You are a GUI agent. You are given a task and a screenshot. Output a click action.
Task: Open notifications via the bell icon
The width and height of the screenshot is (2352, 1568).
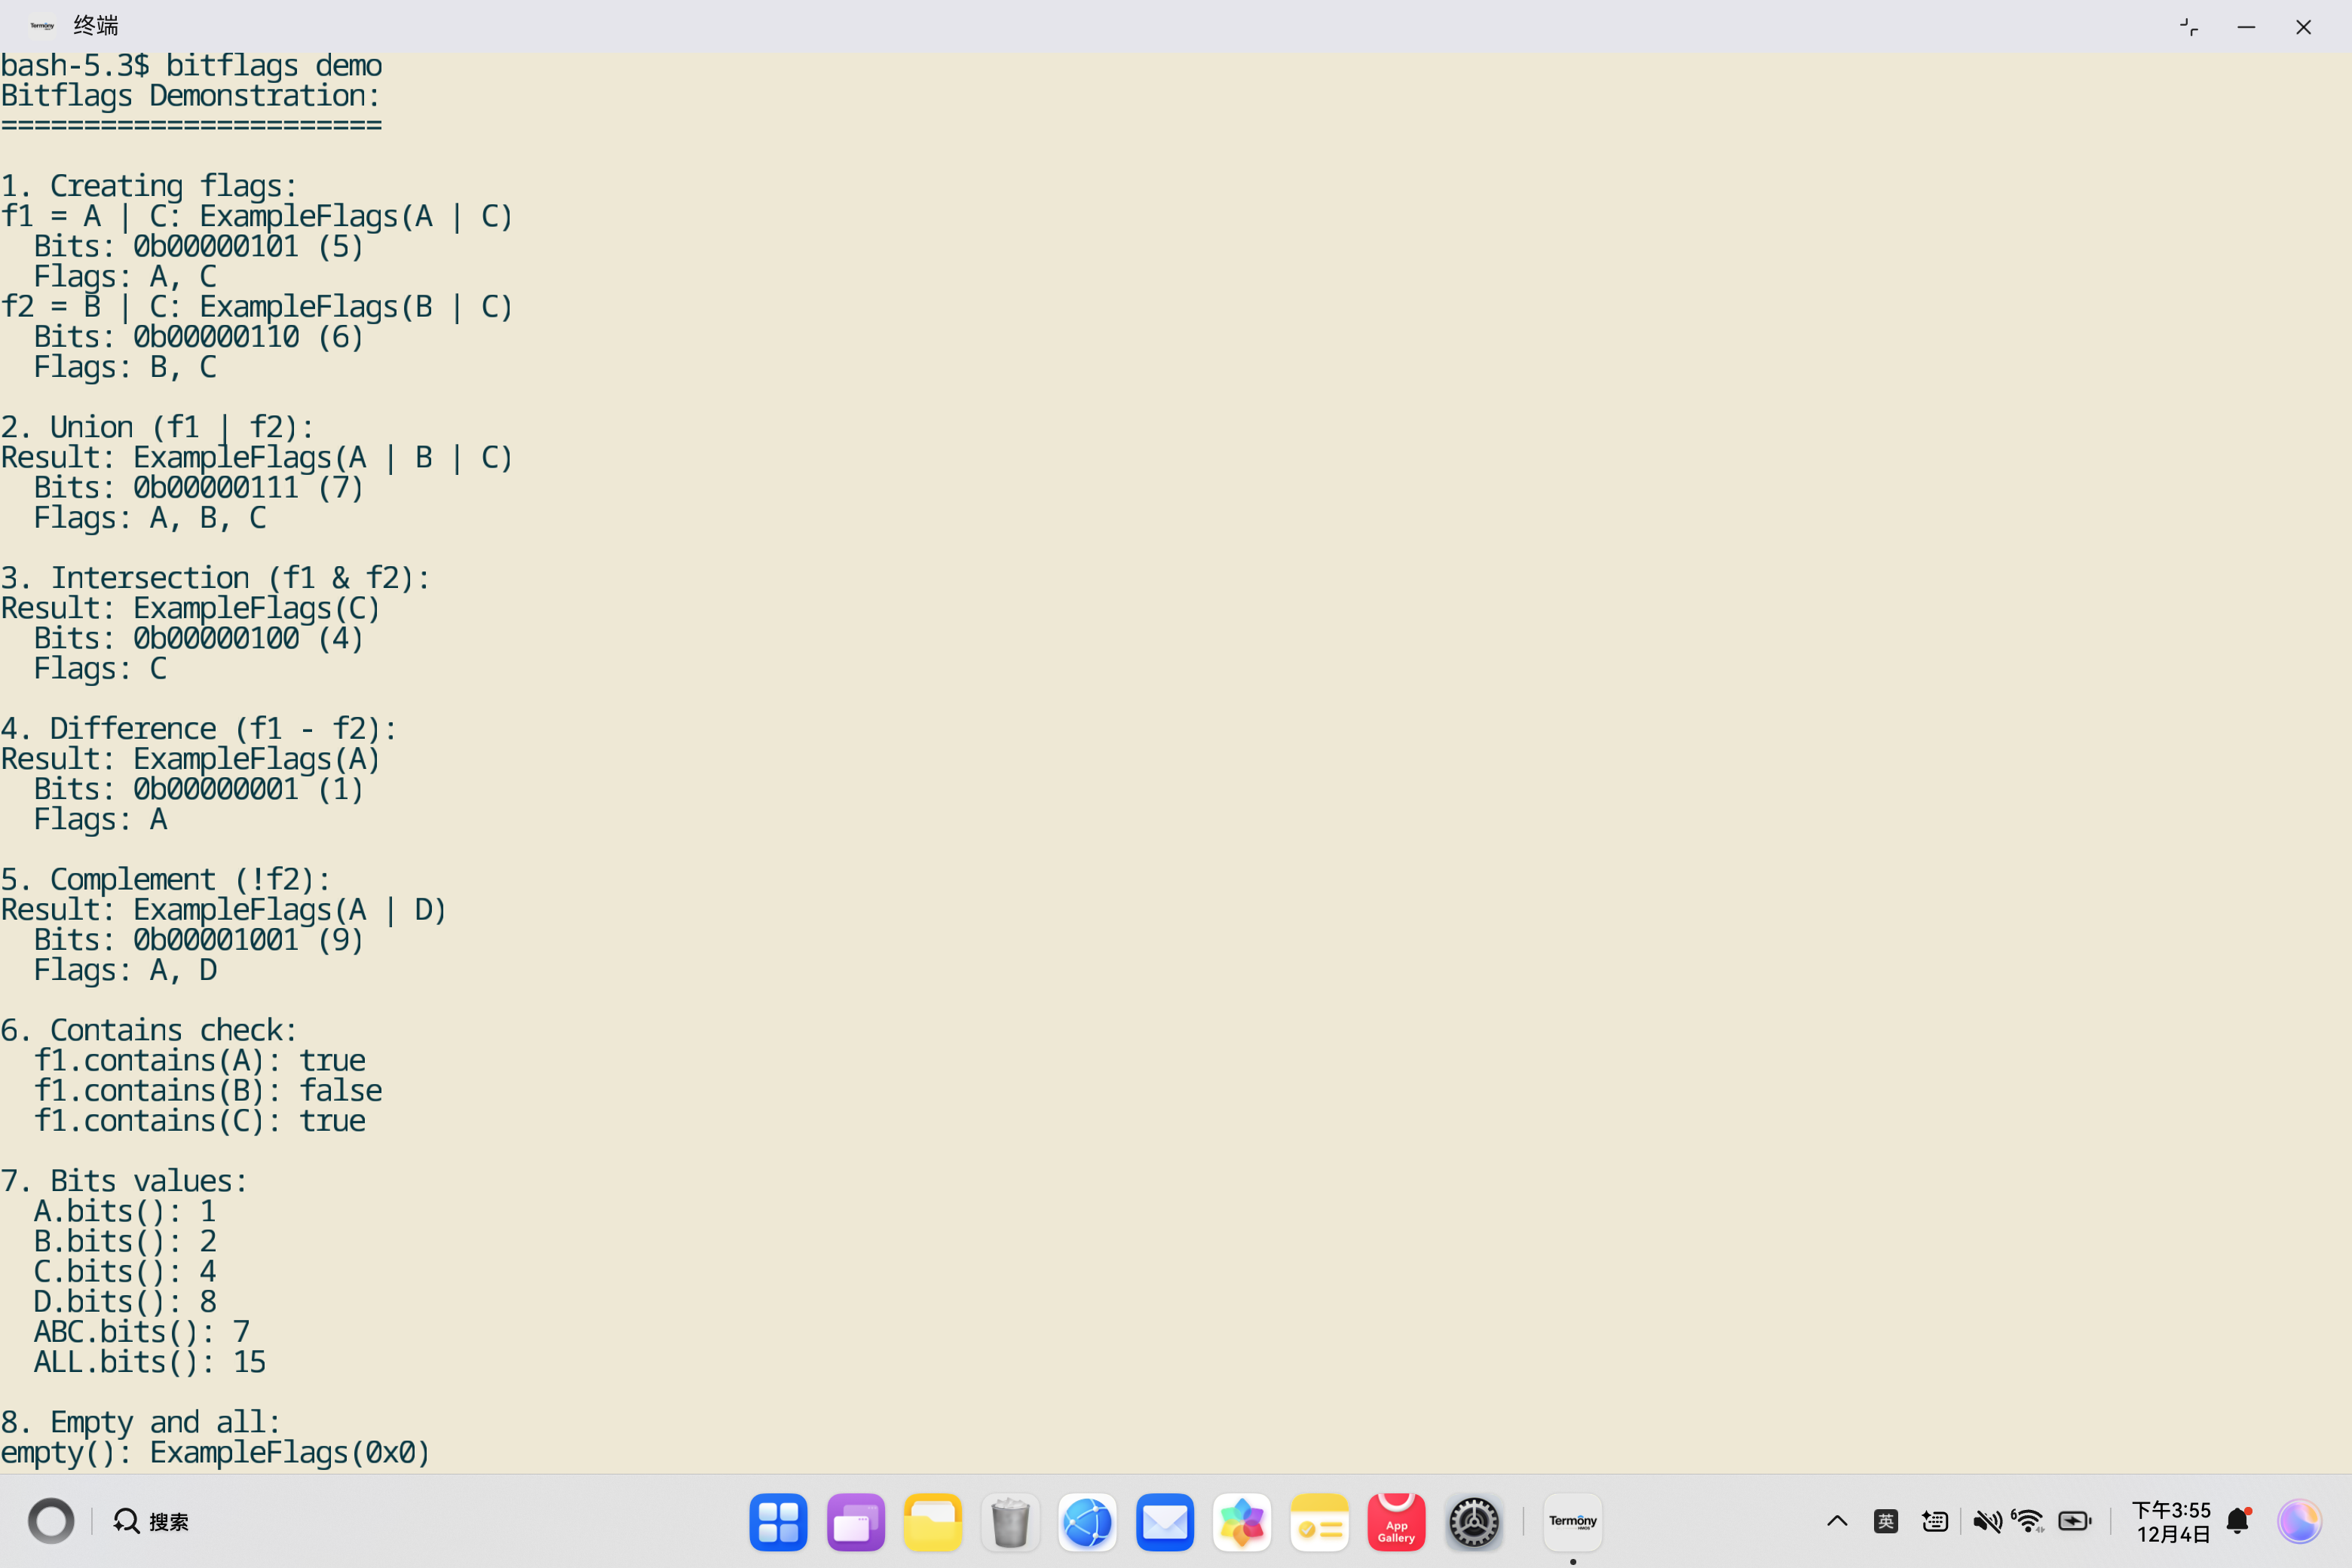coord(2237,1521)
